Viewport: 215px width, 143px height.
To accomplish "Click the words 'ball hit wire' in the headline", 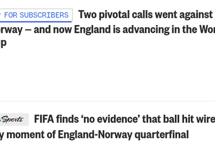I will [189, 119].
